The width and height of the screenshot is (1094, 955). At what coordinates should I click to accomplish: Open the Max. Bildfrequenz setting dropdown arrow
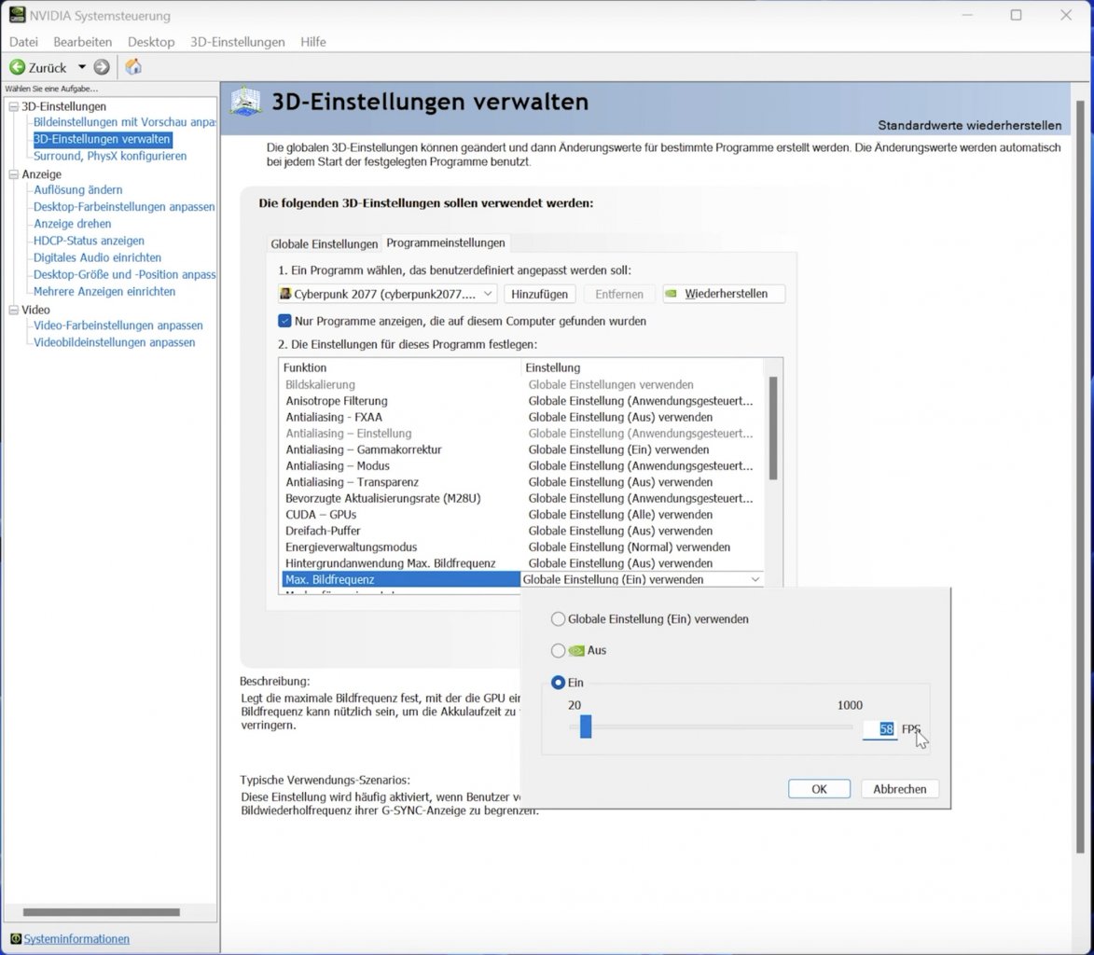tap(755, 580)
